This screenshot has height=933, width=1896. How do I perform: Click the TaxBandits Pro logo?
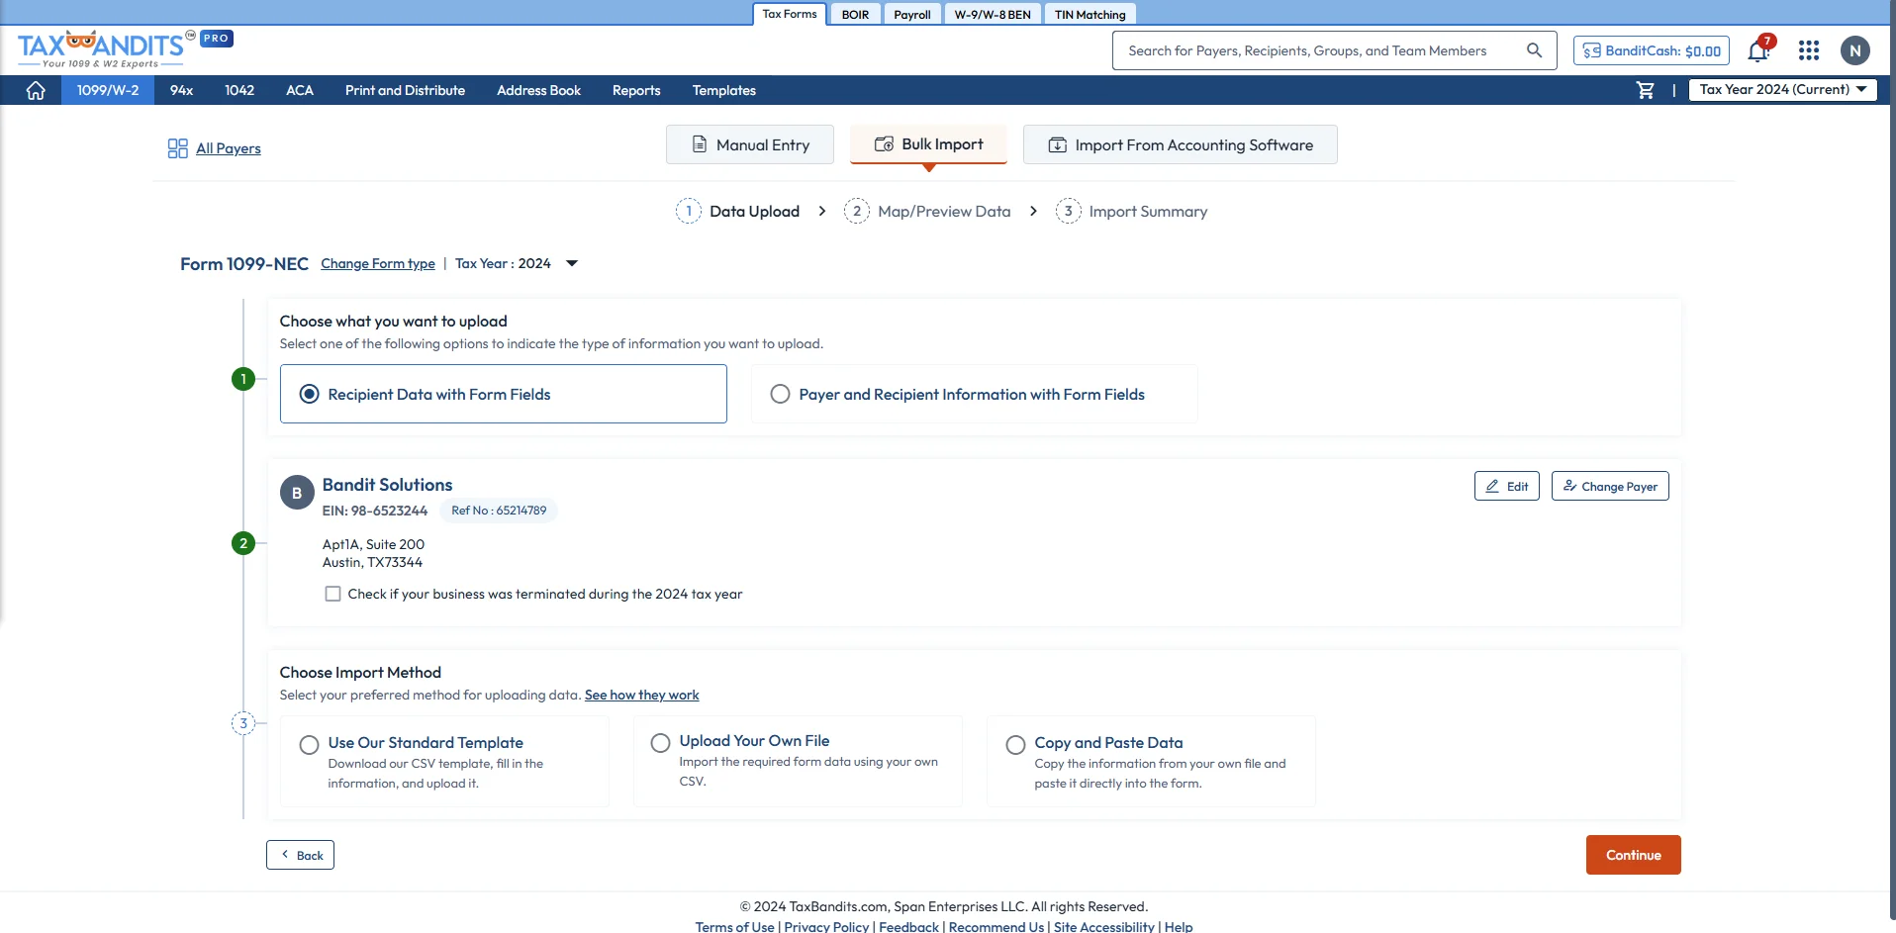125,48
